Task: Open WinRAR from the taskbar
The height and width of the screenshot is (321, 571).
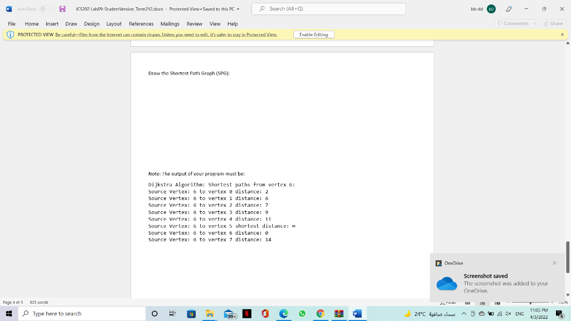Action: point(338,313)
